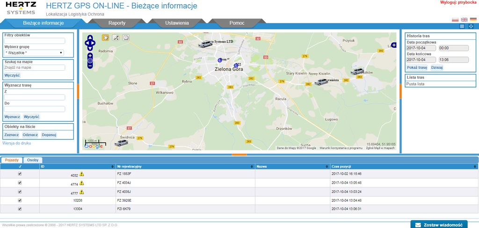The width and height of the screenshot is (479, 228).
Task: Click the Dzisiaj button
Action: 437,67
